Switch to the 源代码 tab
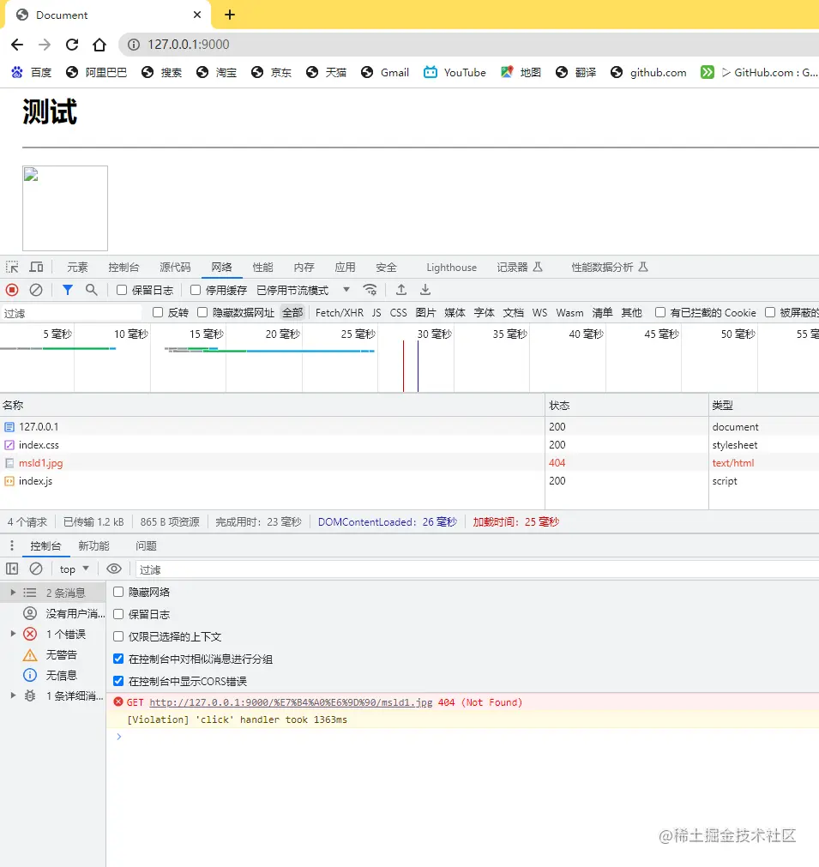The width and height of the screenshot is (819, 867). pyautogui.click(x=175, y=267)
